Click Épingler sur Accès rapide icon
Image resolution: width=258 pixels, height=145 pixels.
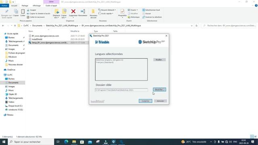point(7,13)
